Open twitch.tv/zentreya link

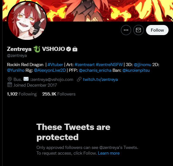click(x=100, y=79)
